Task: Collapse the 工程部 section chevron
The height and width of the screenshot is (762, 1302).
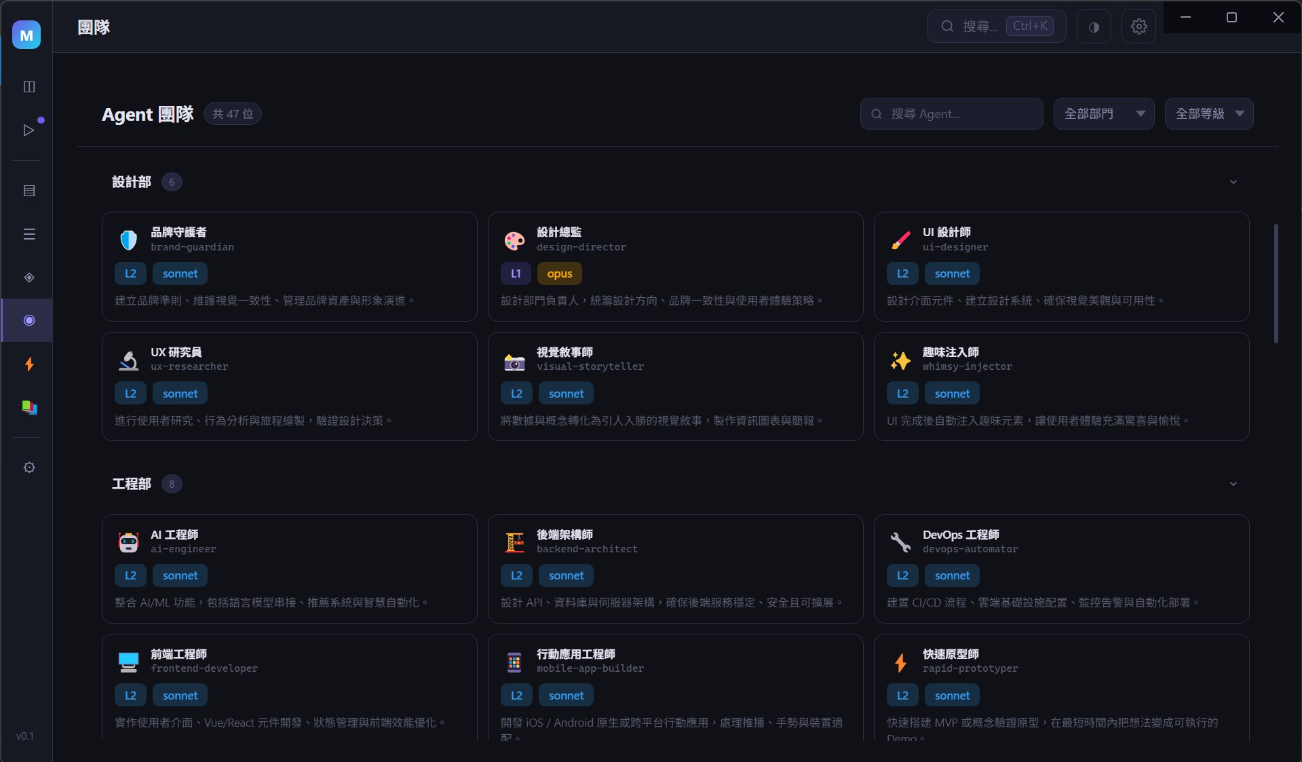Action: click(1233, 484)
